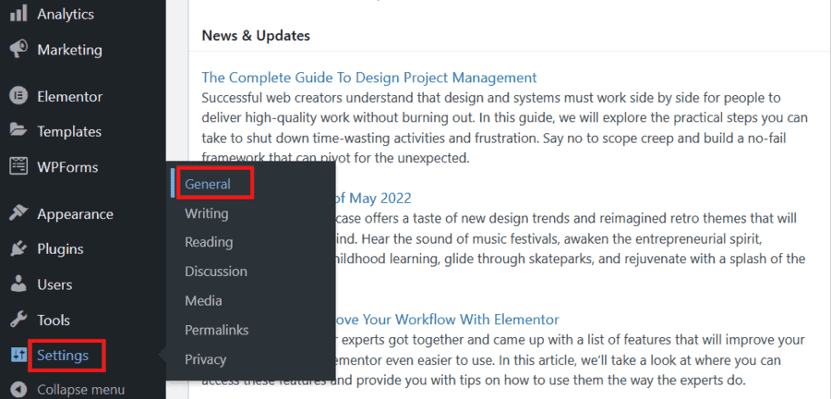
Task: Open the Users menu label
Action: coord(54,284)
